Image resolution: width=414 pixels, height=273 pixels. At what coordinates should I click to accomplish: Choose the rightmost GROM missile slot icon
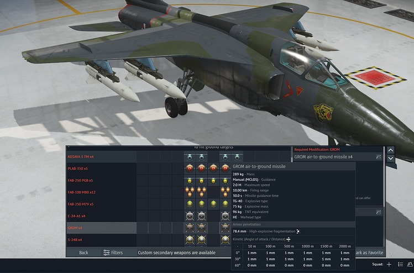point(225,228)
